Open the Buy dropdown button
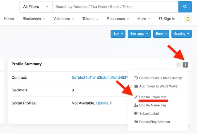This screenshot has height=134, width=197. 118,34
